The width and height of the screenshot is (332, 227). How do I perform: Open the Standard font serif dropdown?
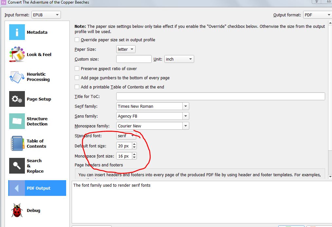126,136
